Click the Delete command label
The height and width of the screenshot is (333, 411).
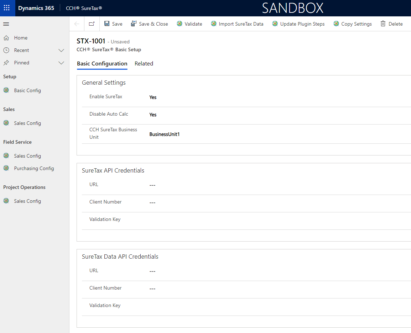[x=396, y=24]
